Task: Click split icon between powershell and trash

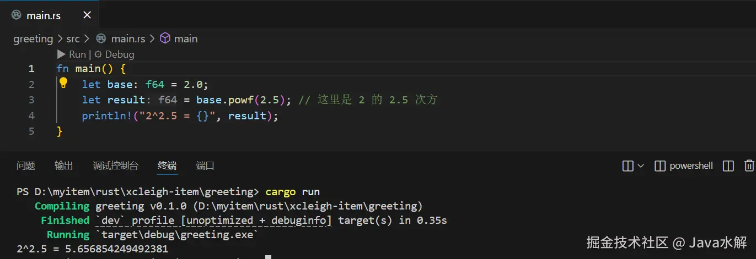Action: click(728, 166)
